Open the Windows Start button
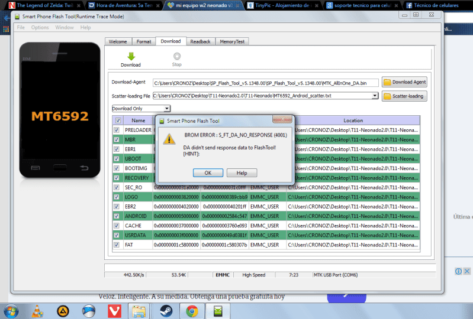Viewport: 473px width, 319px height. point(11,311)
